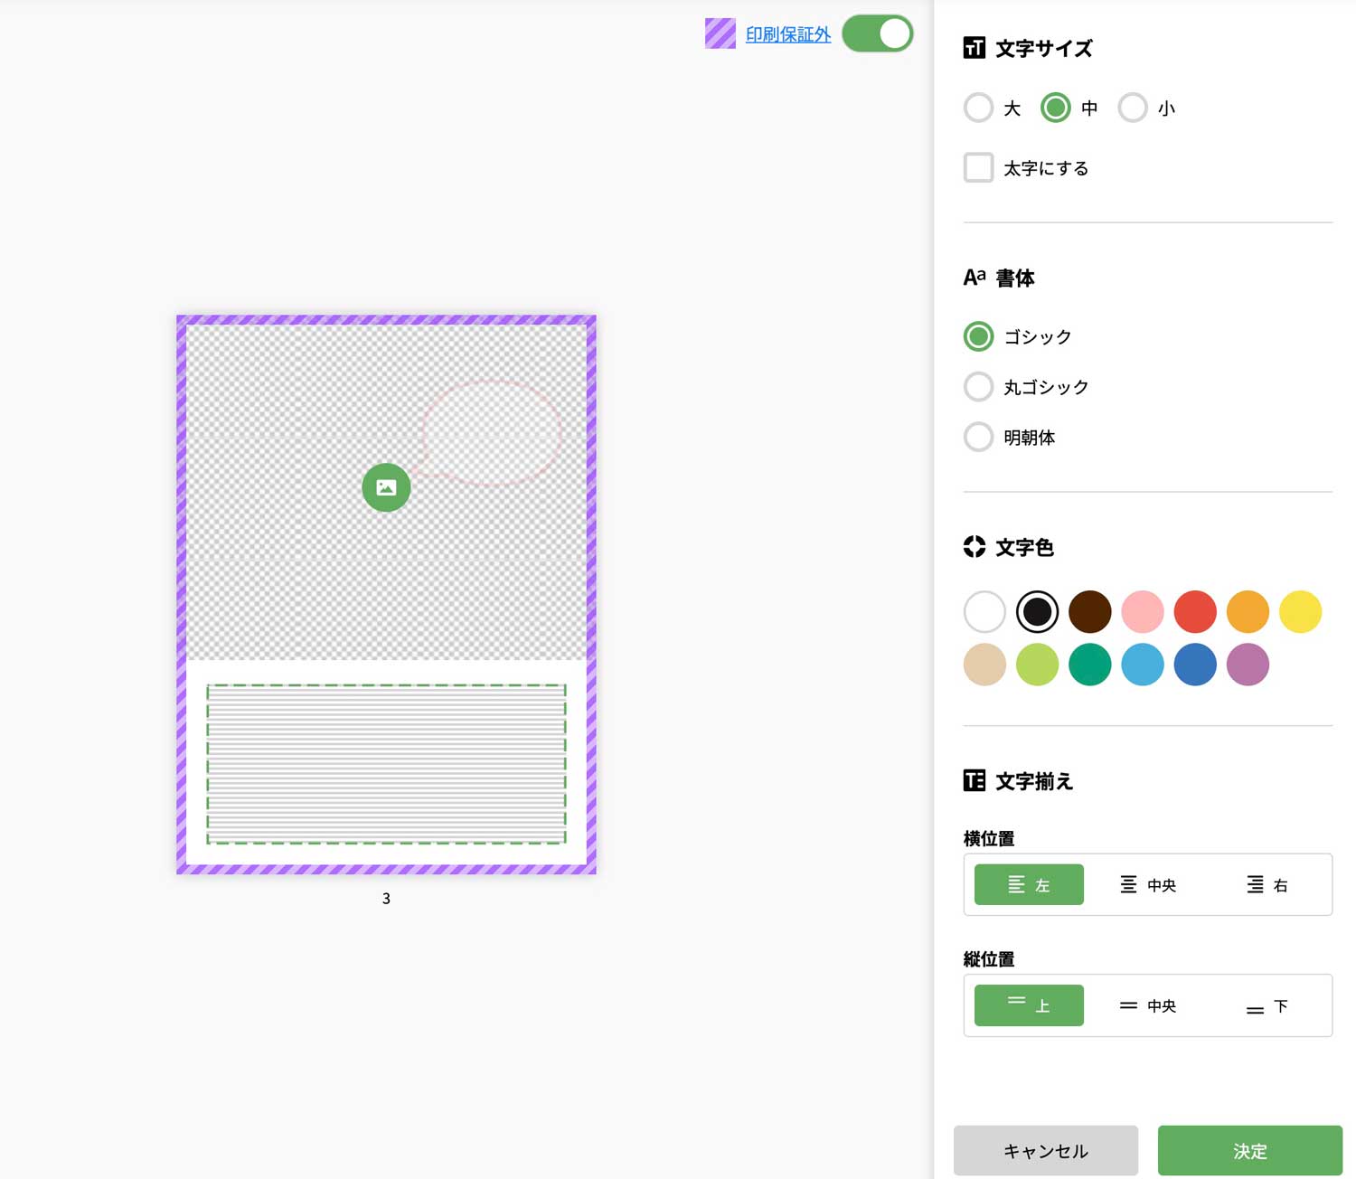Choose the 丸ゴシック font
Screen dimensions: 1356x1179
click(978, 387)
